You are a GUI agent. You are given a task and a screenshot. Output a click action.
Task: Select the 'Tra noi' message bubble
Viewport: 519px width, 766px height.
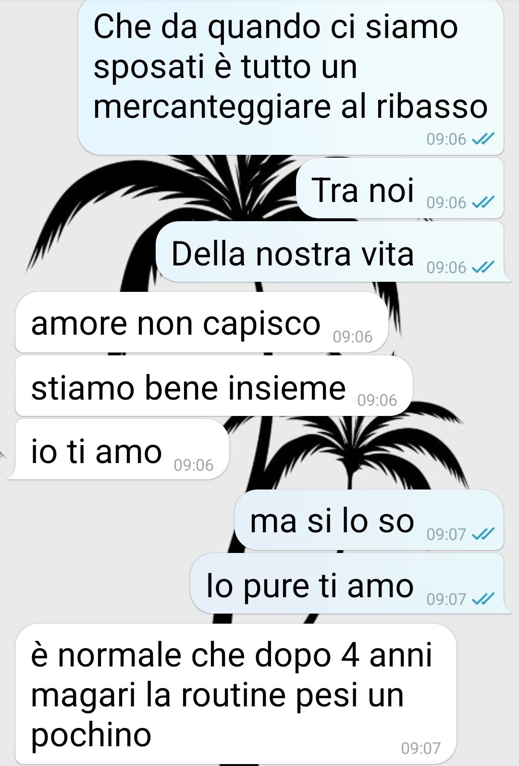point(400,188)
